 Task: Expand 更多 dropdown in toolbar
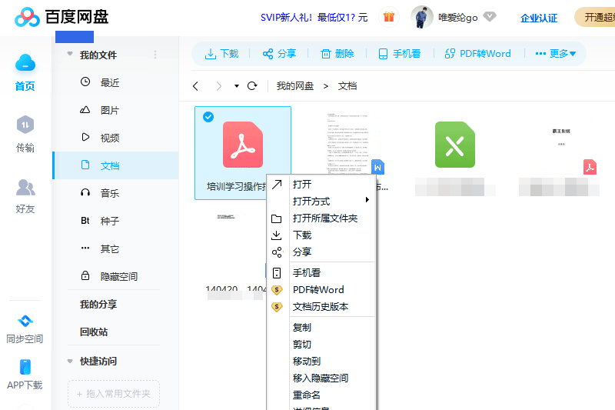[x=555, y=54]
